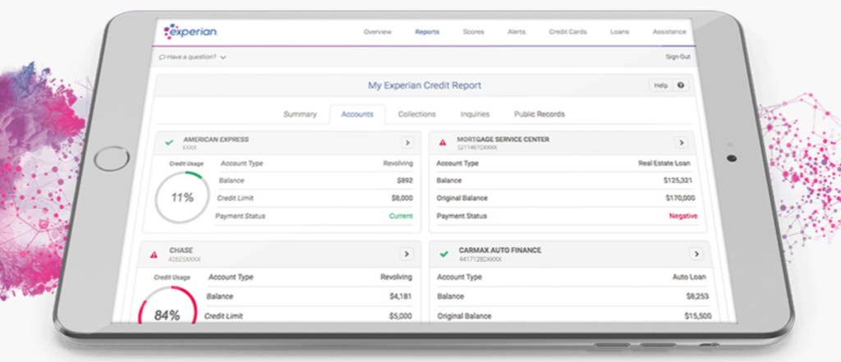Expand the Mortgage Service Center details arrow
The width and height of the screenshot is (841, 362).
click(681, 143)
